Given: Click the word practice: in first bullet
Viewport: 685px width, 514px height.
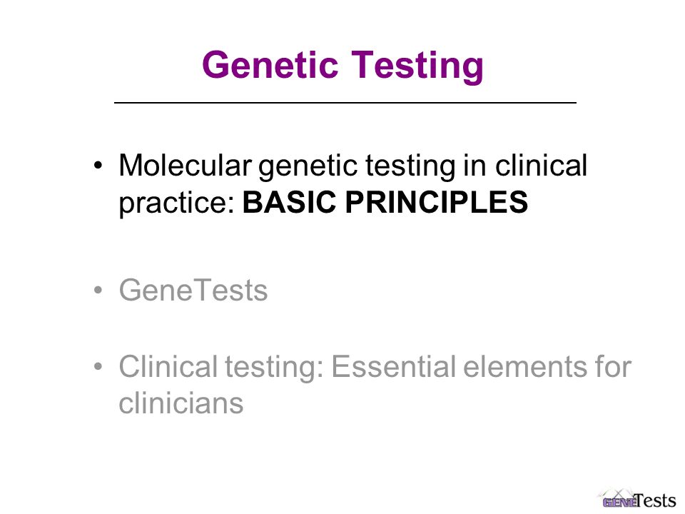Looking at the screenshot, I should coord(177,203).
